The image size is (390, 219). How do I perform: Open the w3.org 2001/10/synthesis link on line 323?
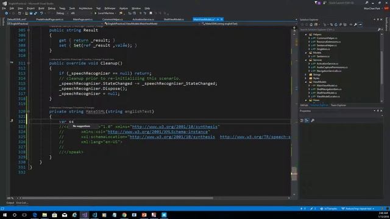(175, 127)
